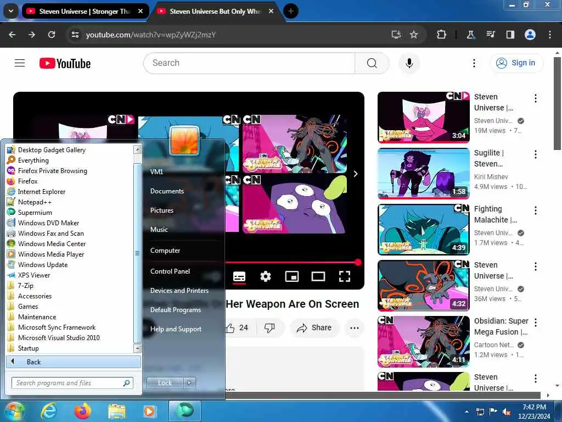The width and height of the screenshot is (562, 422).
Task: Click the red video progress bar
Action: tap(291, 262)
